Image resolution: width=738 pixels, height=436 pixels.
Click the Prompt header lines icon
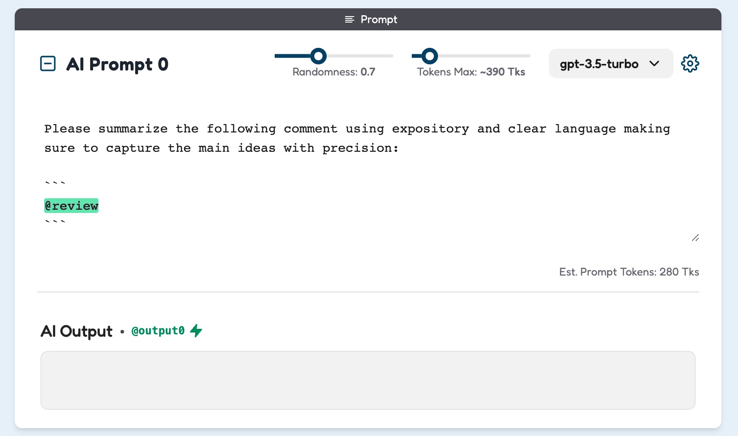click(x=350, y=19)
